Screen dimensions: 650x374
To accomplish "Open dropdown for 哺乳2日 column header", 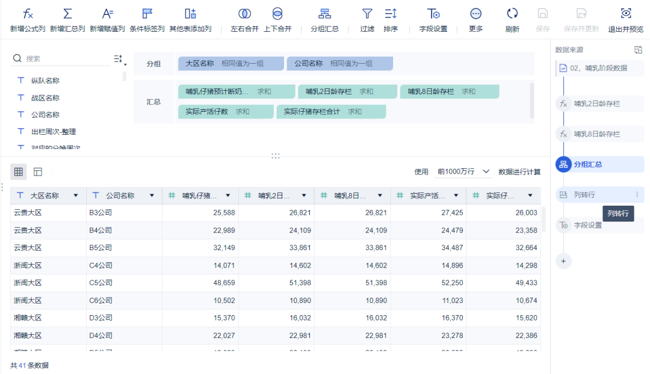I will 304,195.
